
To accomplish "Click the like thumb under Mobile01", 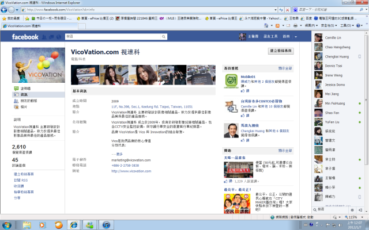I will [x=243, y=91].
